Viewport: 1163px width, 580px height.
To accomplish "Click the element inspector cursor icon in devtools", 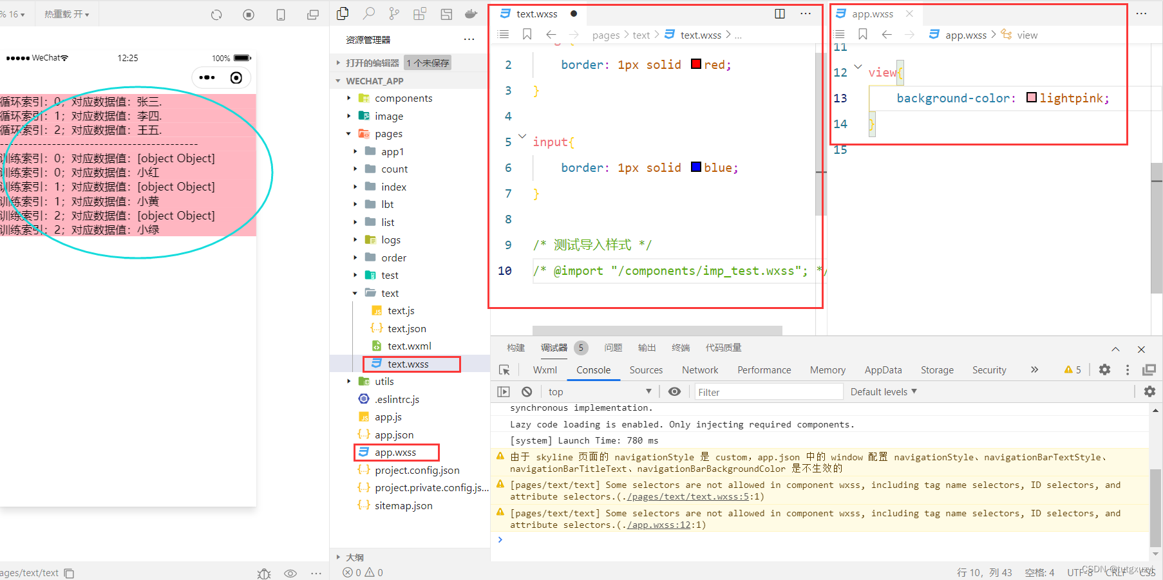I will tap(504, 370).
